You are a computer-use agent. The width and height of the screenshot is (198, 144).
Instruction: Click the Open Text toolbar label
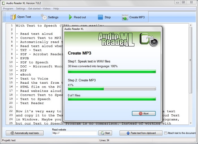(24, 17)
